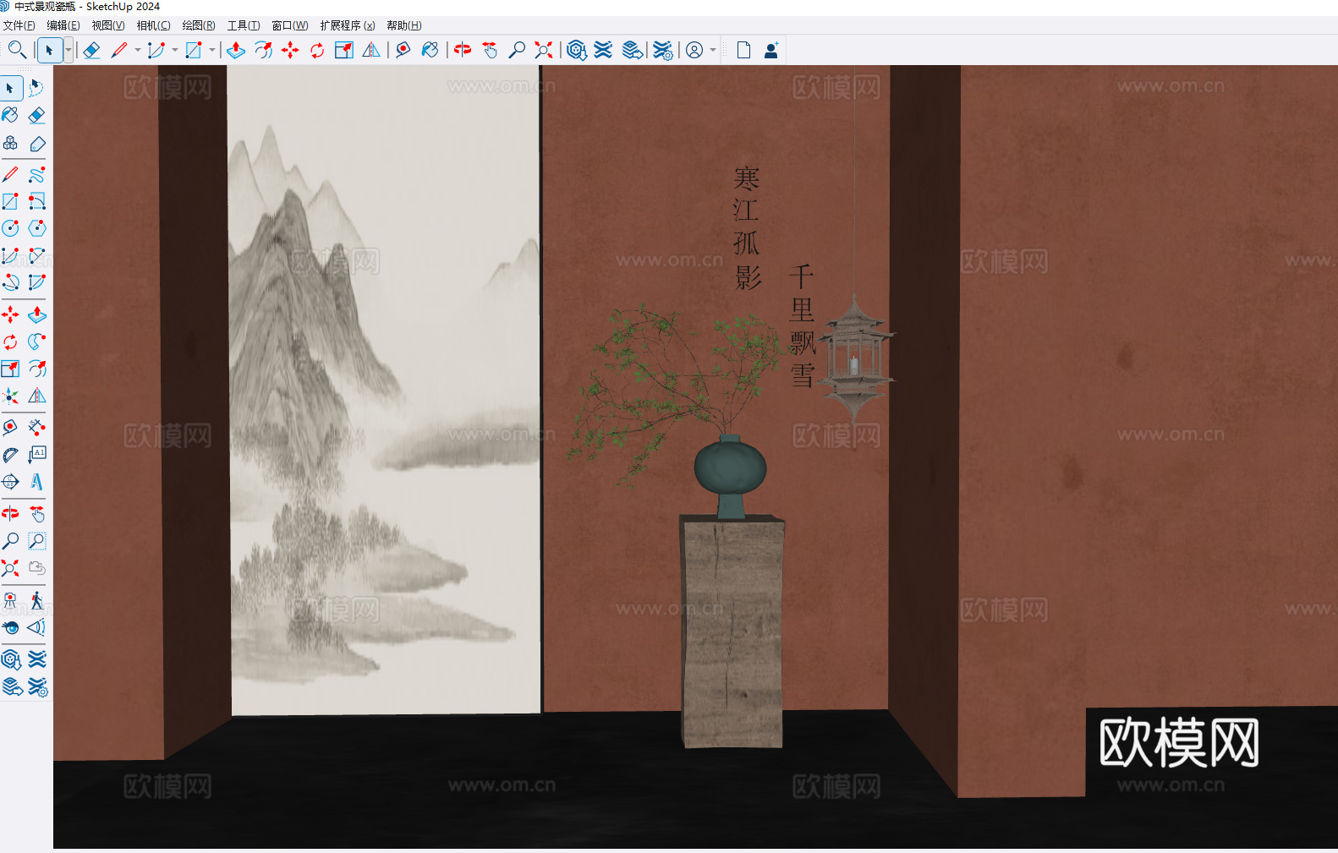Open the 绘图(R) menu
Image resolution: width=1338 pixels, height=853 pixels.
pos(199,25)
